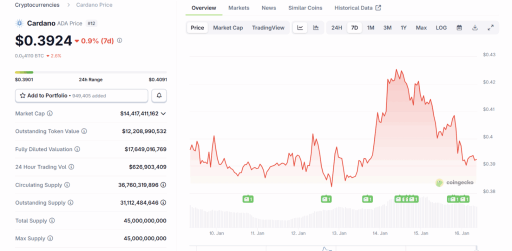This screenshot has height=251, width=512.
Task: Select the 1M time range
Action: click(370, 27)
